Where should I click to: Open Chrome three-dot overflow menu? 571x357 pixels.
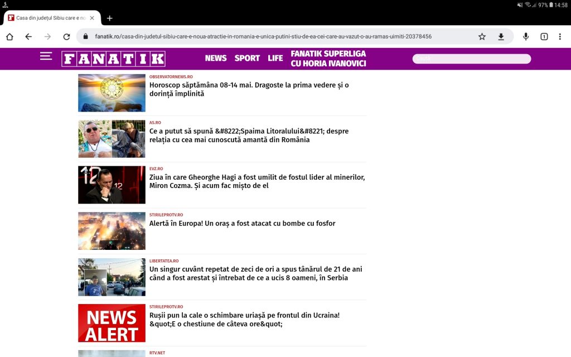point(560,37)
